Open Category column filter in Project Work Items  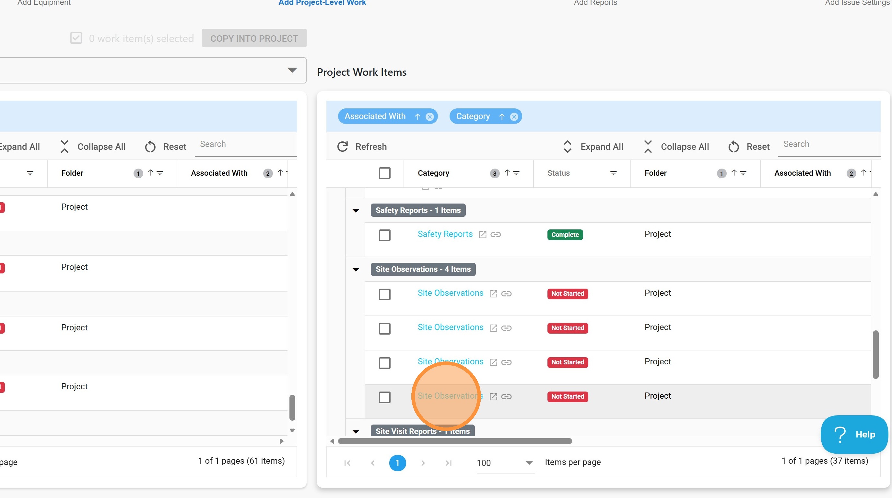pyautogui.click(x=516, y=173)
